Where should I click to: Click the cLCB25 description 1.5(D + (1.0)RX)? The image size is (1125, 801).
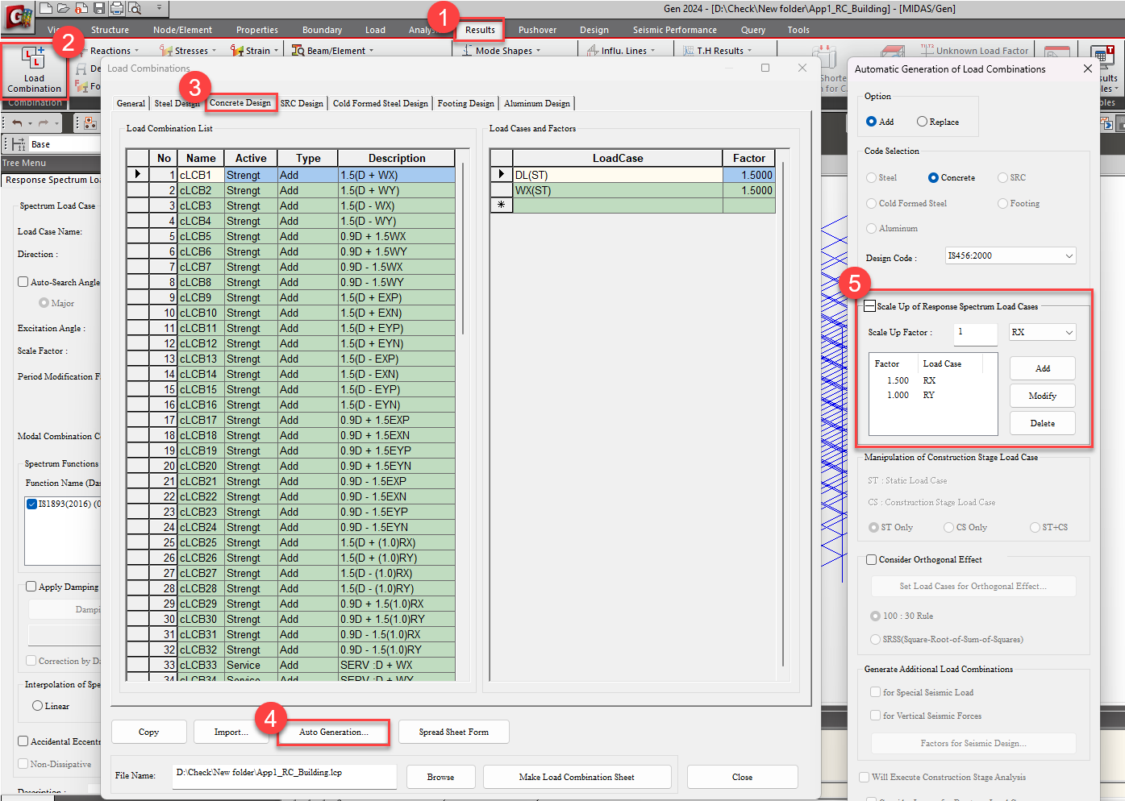pyautogui.click(x=396, y=542)
